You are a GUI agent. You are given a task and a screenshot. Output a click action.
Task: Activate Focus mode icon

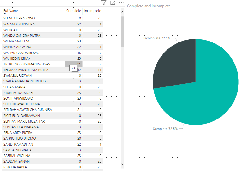click(x=112, y=3)
